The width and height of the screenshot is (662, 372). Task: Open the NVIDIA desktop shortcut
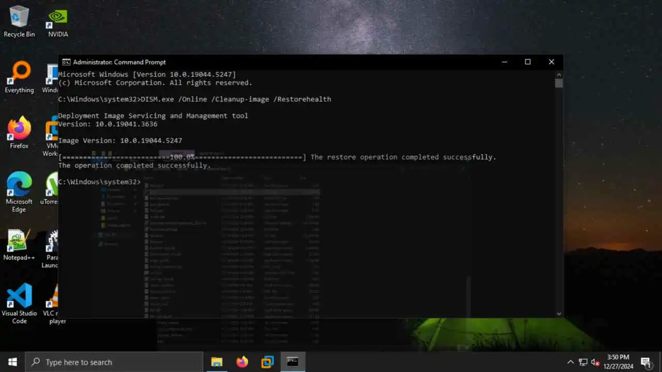click(58, 22)
